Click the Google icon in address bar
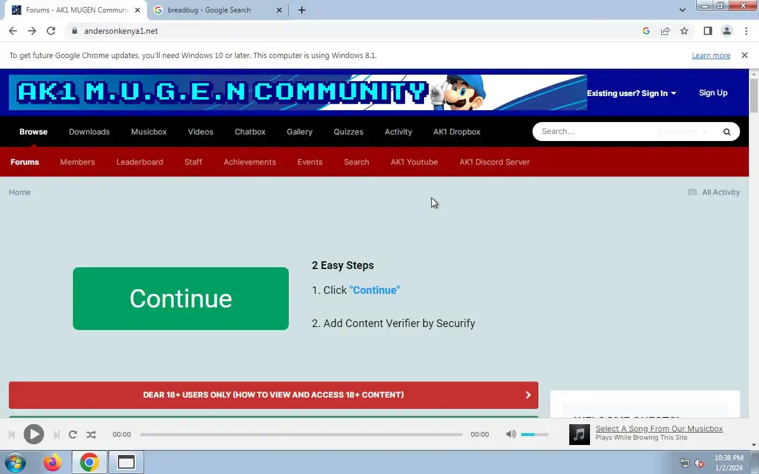This screenshot has height=474, width=759. pyautogui.click(x=646, y=31)
